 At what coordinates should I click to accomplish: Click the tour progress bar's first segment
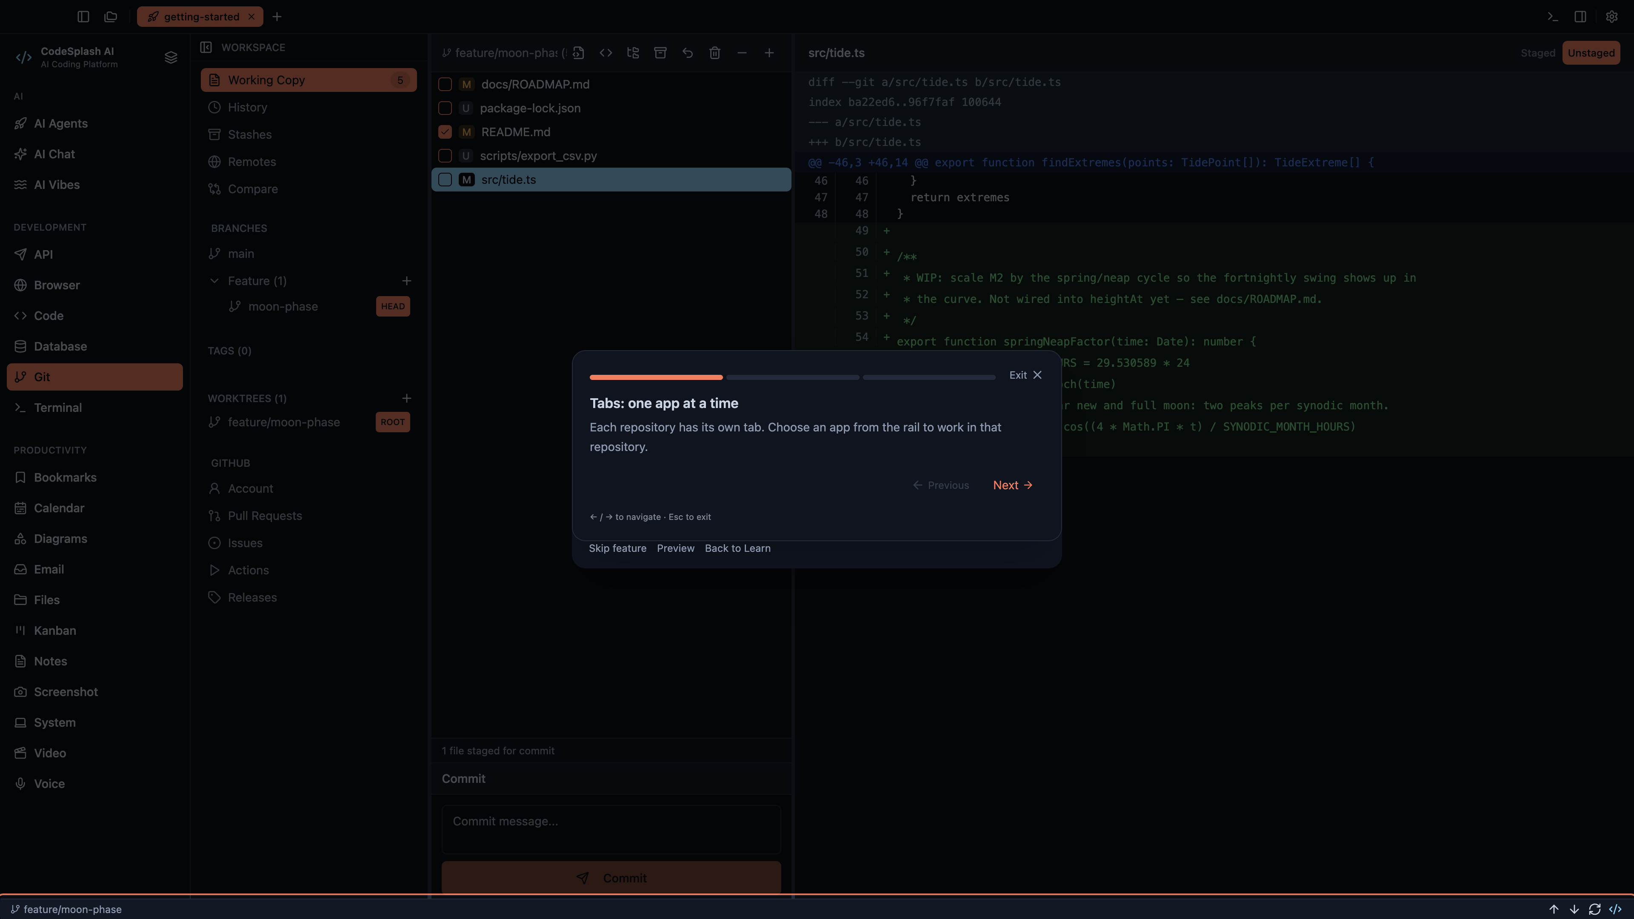[x=656, y=377]
